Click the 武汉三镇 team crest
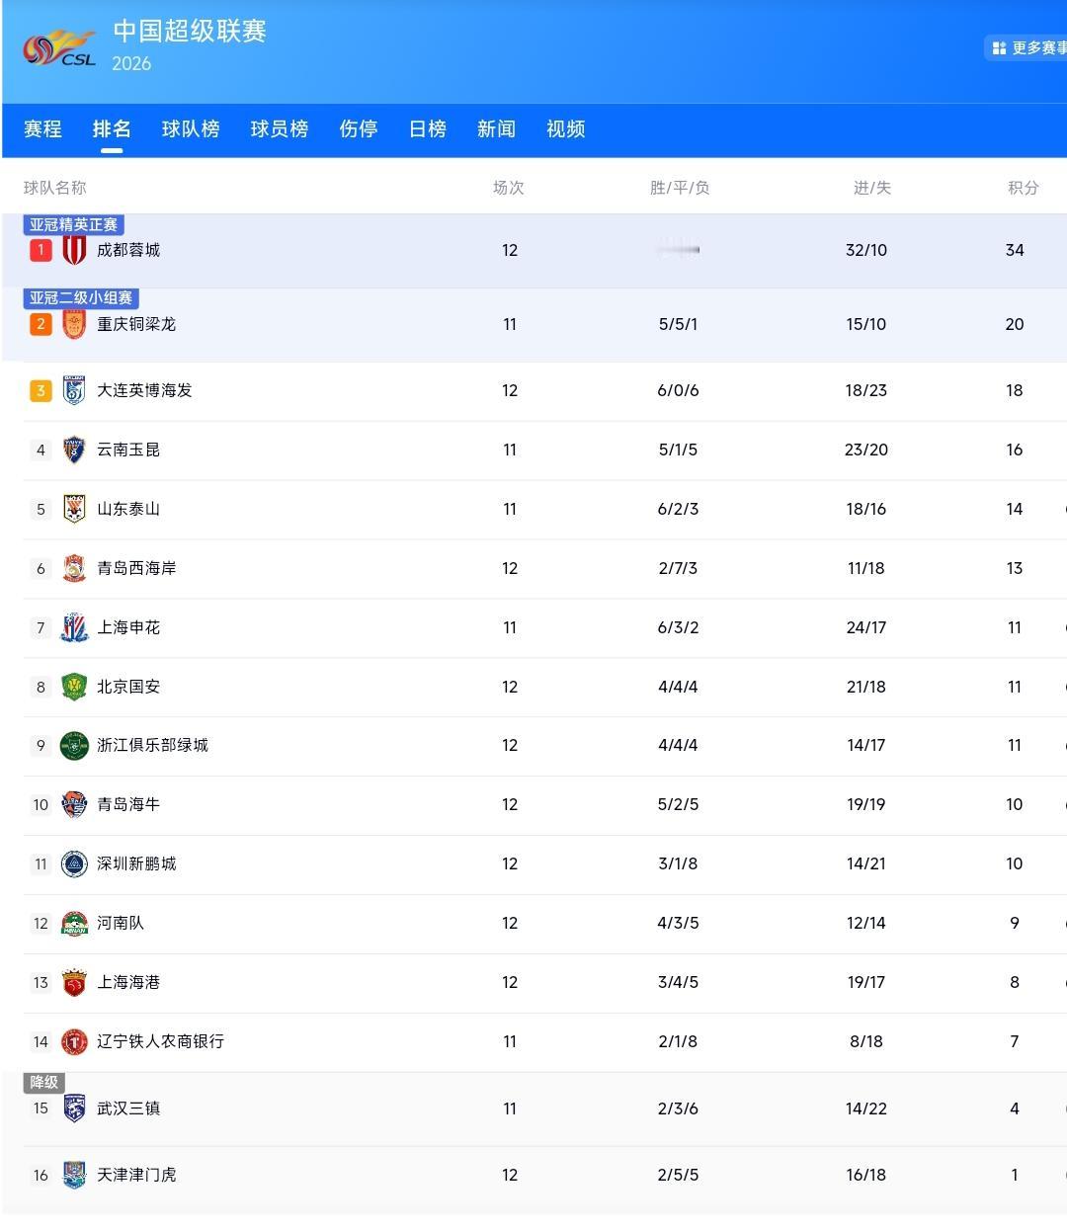1067x1231 pixels. [74, 1108]
